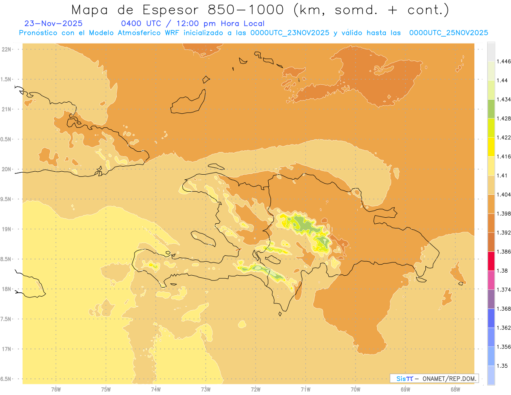
Task: Click the orange legend band between 1.398 and 1.404
Action: (491, 204)
